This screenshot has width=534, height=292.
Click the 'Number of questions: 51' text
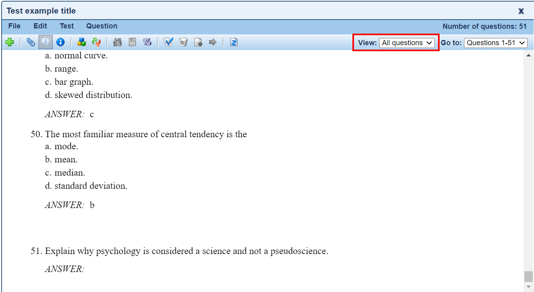coord(484,26)
